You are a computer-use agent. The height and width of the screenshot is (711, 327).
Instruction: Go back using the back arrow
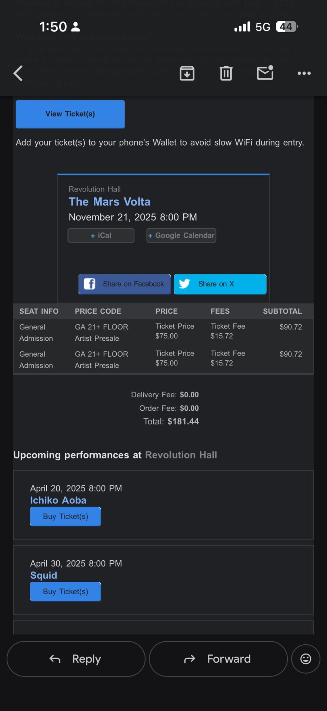(x=18, y=73)
